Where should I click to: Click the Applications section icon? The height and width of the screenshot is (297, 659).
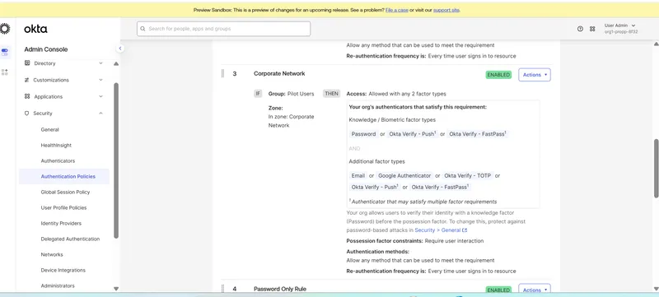click(27, 96)
